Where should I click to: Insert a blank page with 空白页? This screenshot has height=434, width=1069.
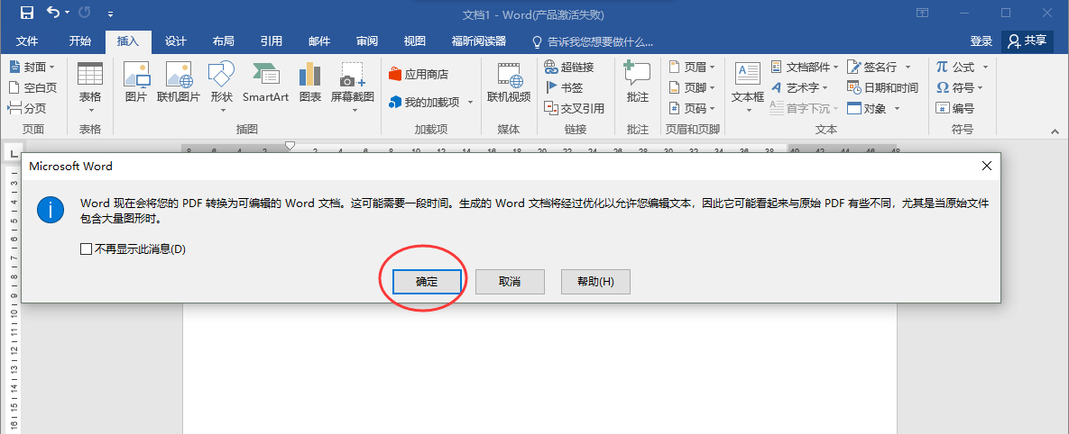pos(32,87)
